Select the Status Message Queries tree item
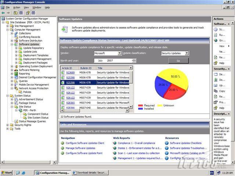235x176 pixels. [32, 121]
